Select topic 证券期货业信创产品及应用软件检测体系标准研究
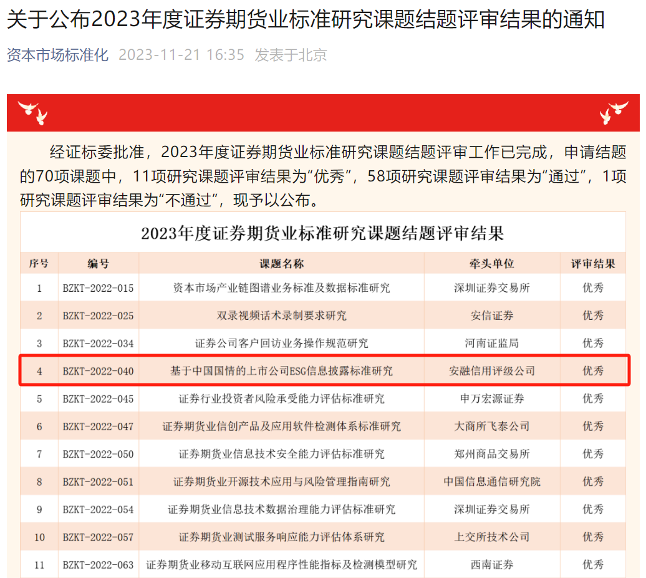The width and height of the screenshot is (646, 578). pyautogui.click(x=281, y=426)
